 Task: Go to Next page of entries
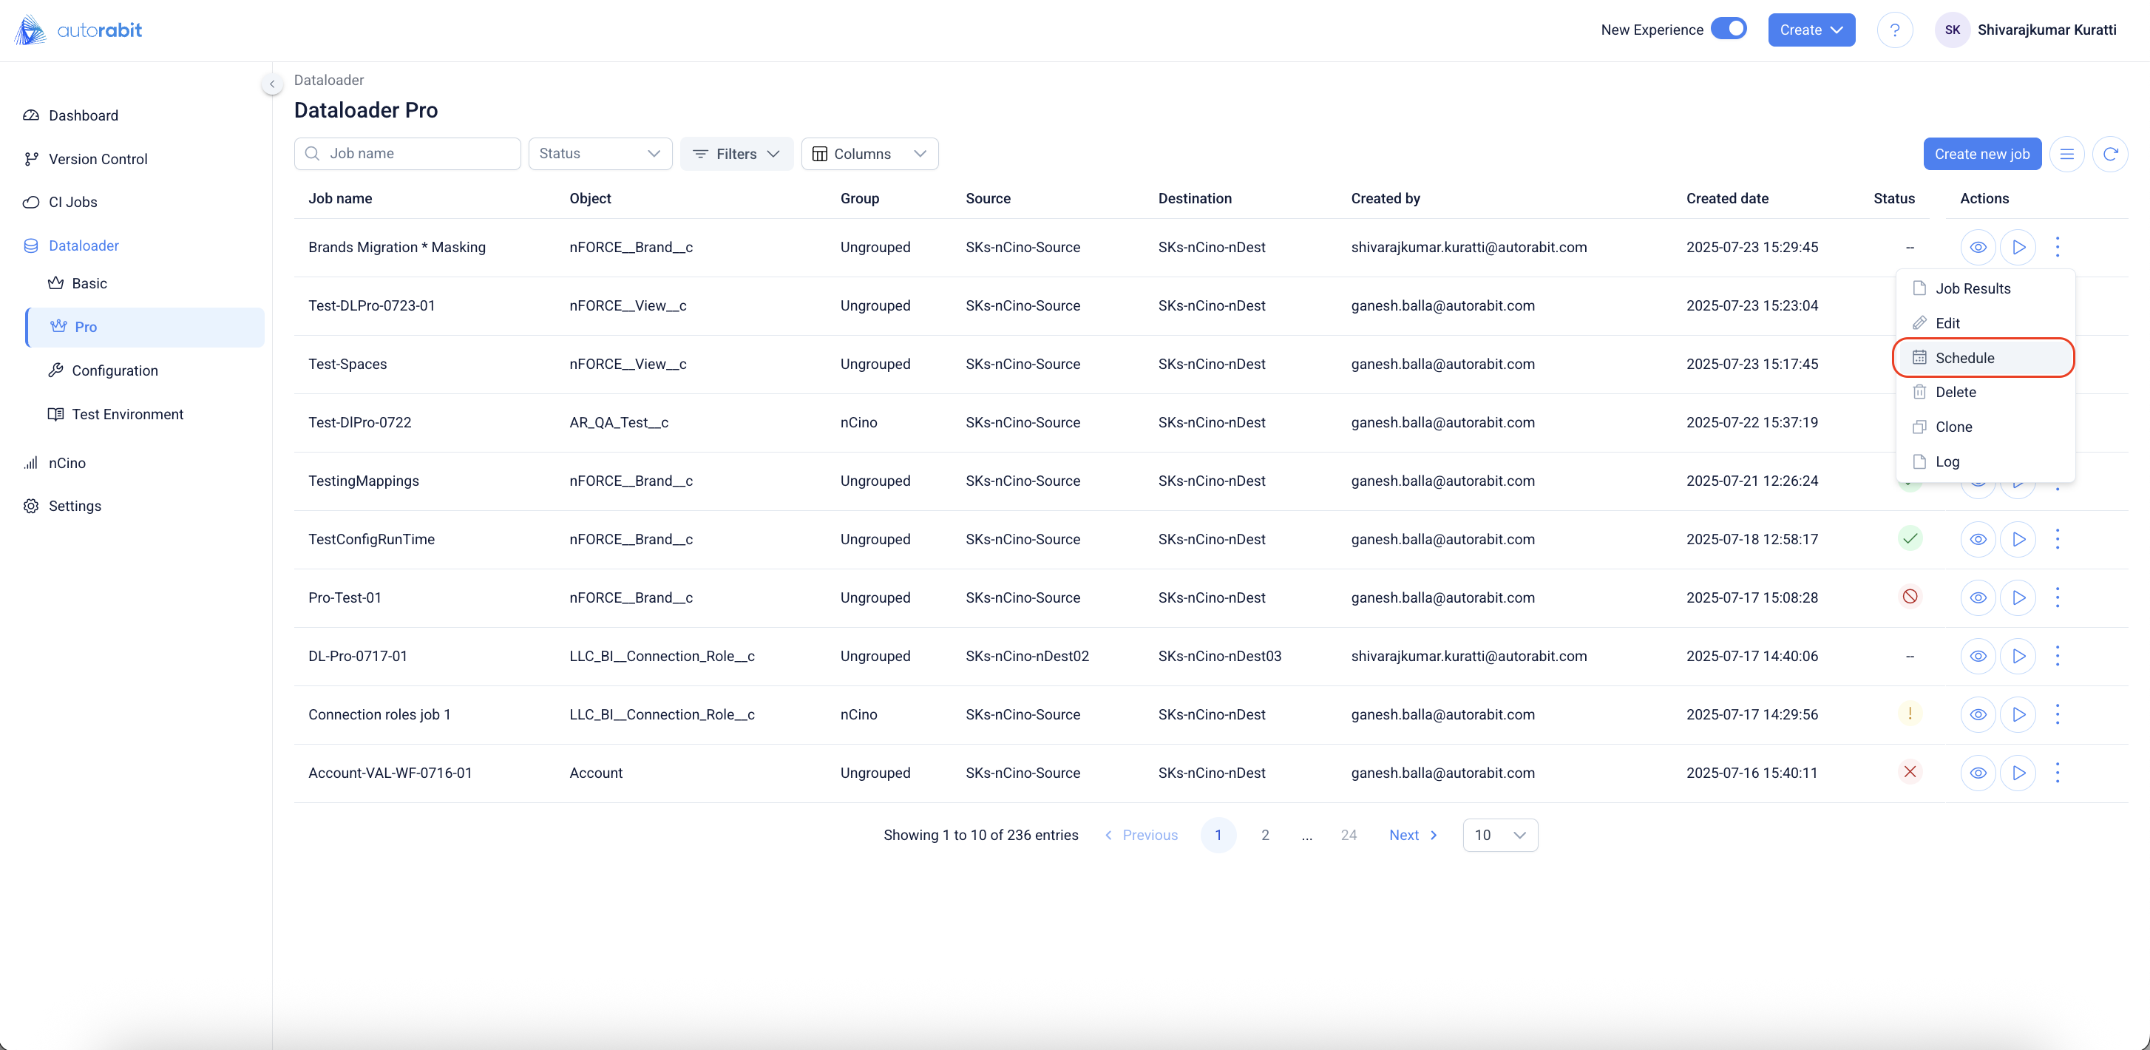(1412, 835)
